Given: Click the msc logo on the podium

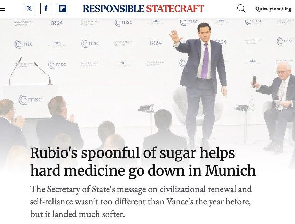Looking at the screenshot, I should coord(30,100).
